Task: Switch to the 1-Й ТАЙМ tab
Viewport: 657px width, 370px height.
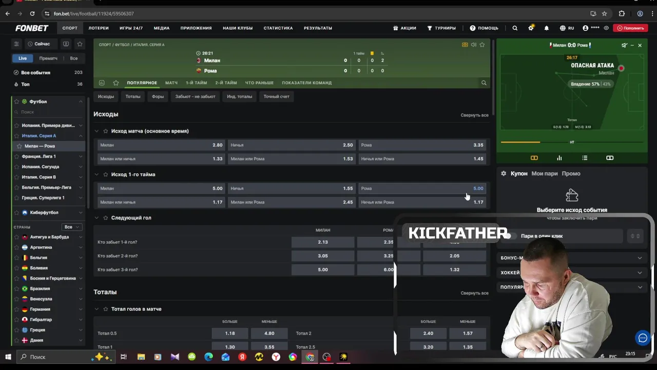Action: (x=196, y=83)
